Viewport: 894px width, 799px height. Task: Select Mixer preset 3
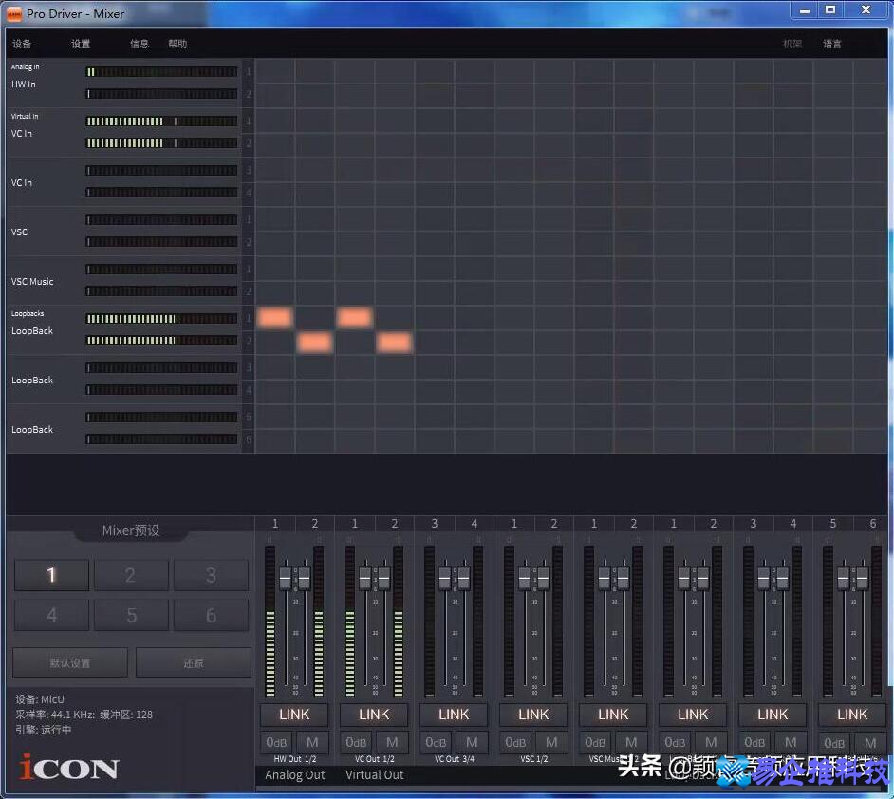click(211, 575)
